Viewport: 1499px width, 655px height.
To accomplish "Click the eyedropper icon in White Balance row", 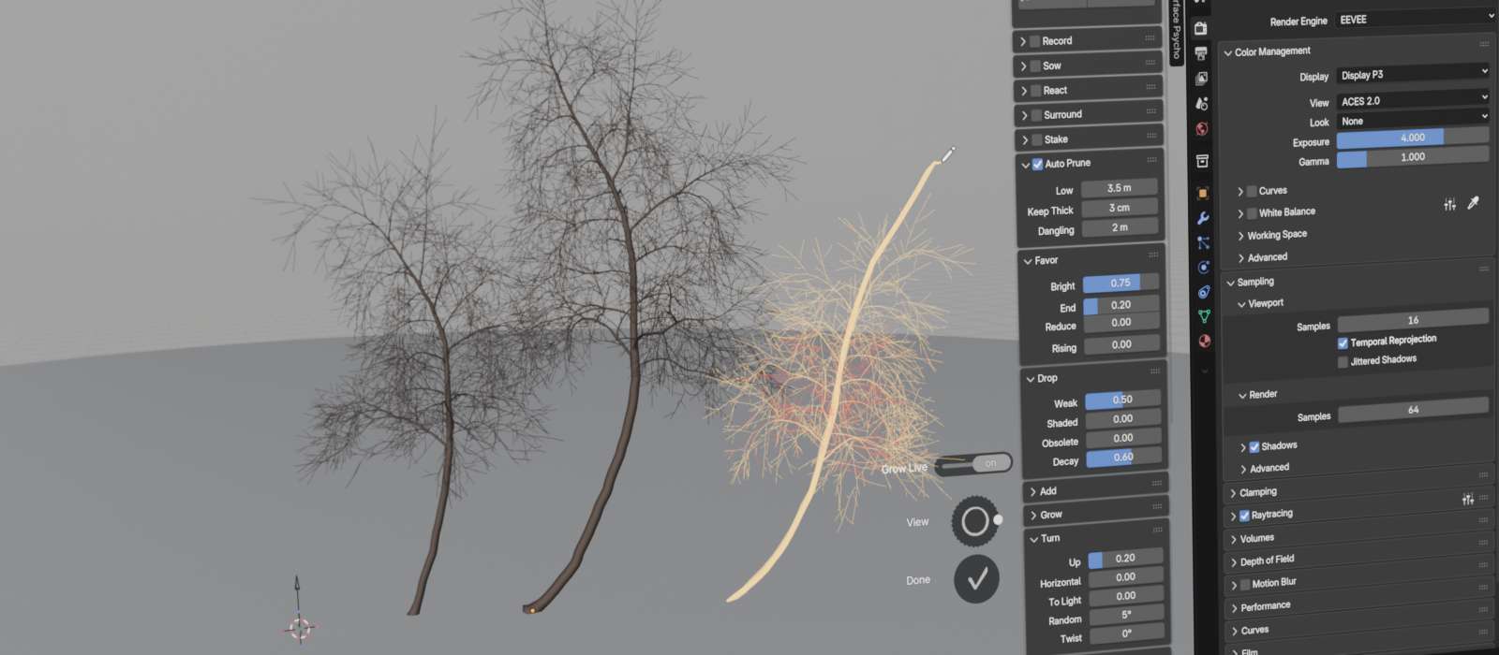I will coord(1473,203).
